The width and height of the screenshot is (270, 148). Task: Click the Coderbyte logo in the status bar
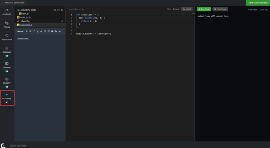[x=3, y=146]
